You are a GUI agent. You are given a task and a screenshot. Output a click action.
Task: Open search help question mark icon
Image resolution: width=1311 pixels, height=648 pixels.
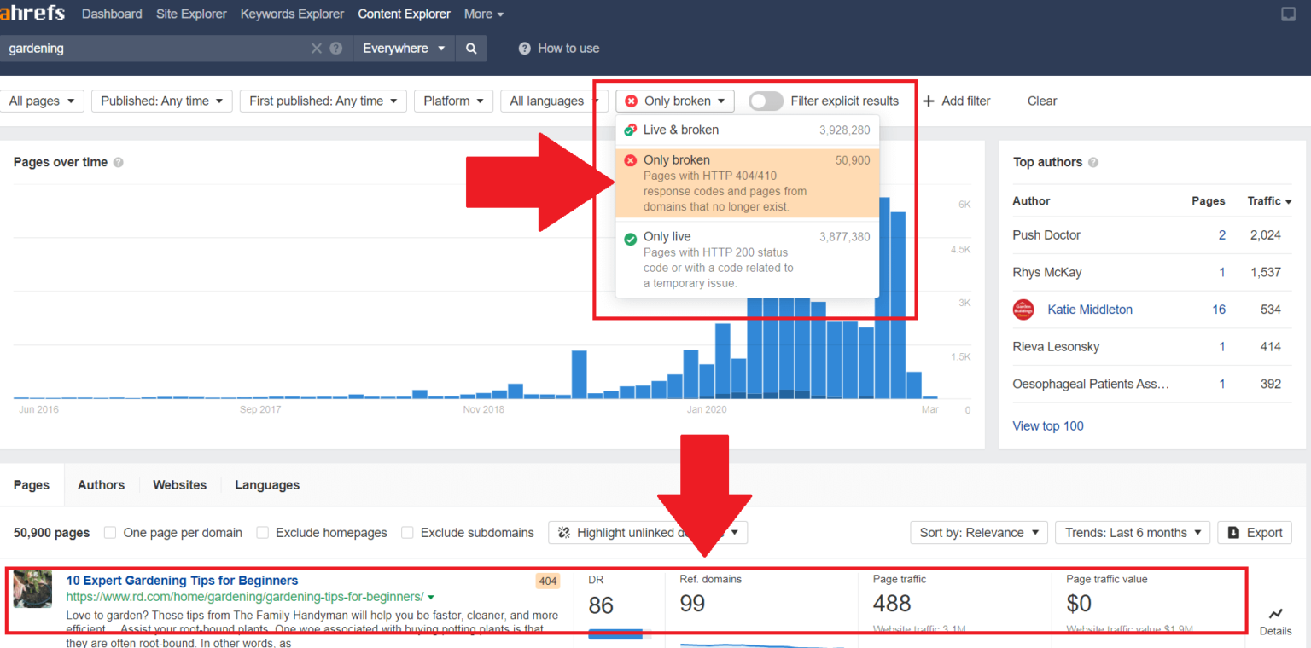pos(336,49)
